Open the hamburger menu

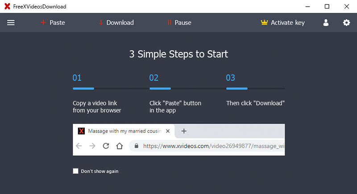[11, 23]
